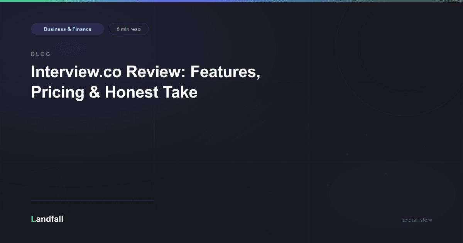This screenshot has width=463, height=243.
Task: Click the article title Interview.co Review
Action: [146, 82]
